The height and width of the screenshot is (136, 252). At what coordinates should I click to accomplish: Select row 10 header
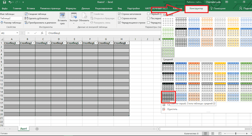[2, 77]
